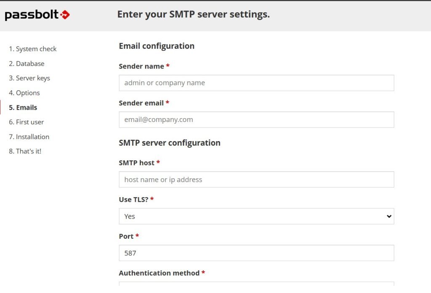Click the Port label text
The image size is (431, 293).
coord(126,236)
